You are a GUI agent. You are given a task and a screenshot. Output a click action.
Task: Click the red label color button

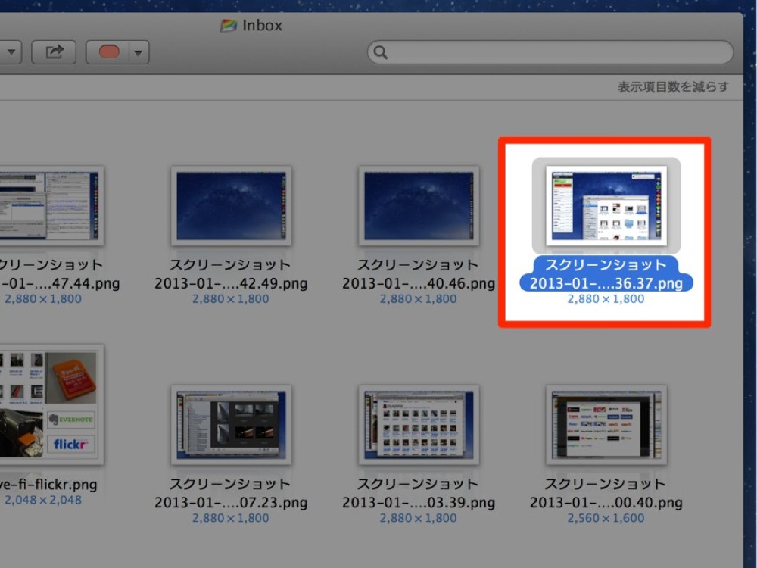tap(108, 52)
